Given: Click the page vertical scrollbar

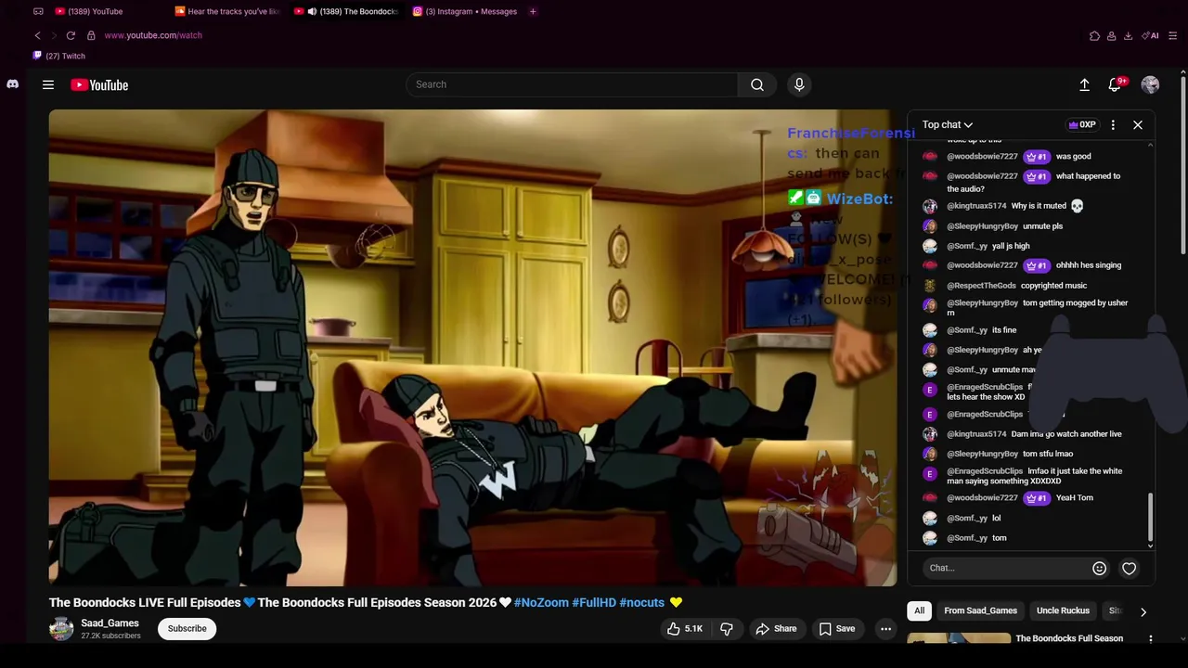Looking at the screenshot, I should click(1182, 167).
